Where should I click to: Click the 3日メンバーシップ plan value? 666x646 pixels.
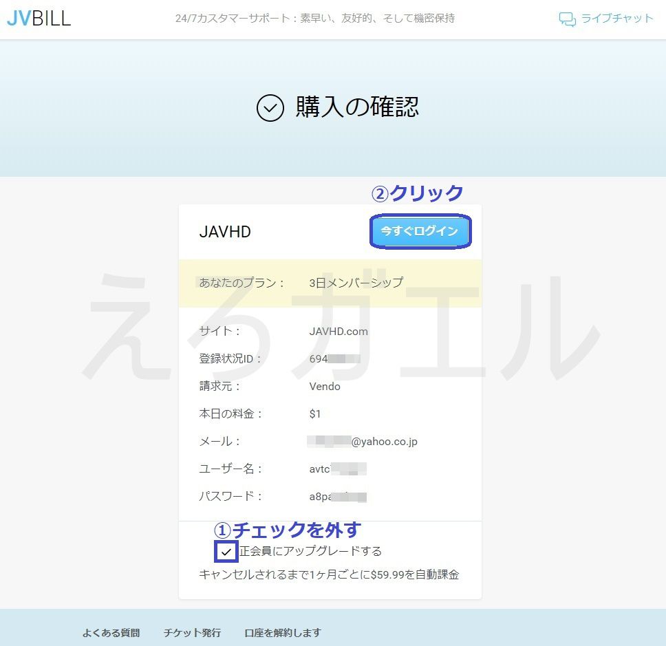356,283
